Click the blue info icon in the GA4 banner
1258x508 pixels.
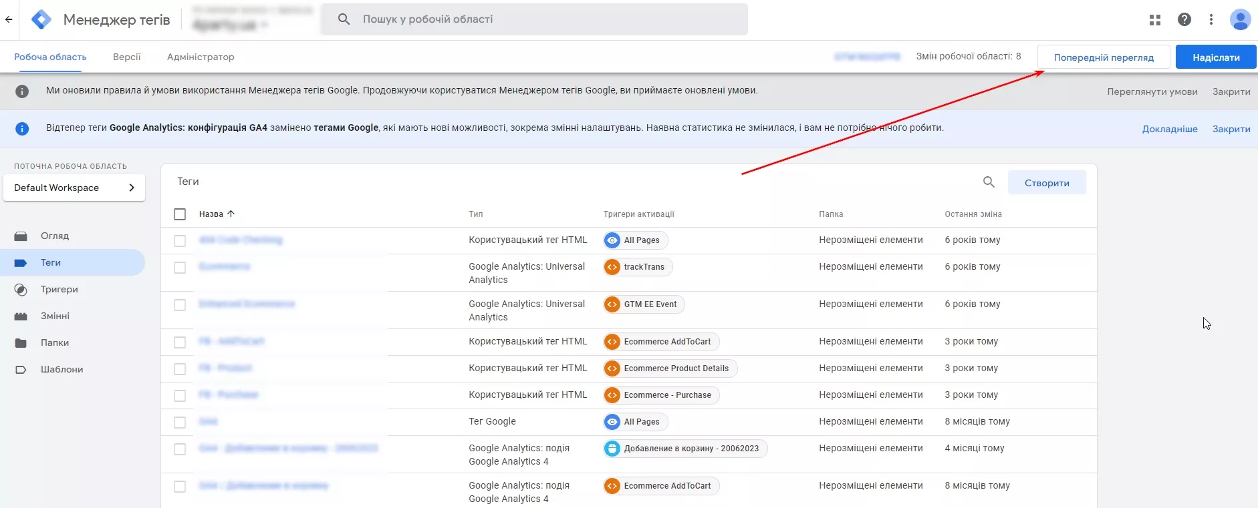click(x=22, y=129)
